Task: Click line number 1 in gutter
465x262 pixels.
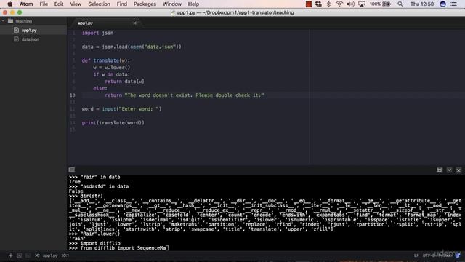Action: tap(73, 33)
